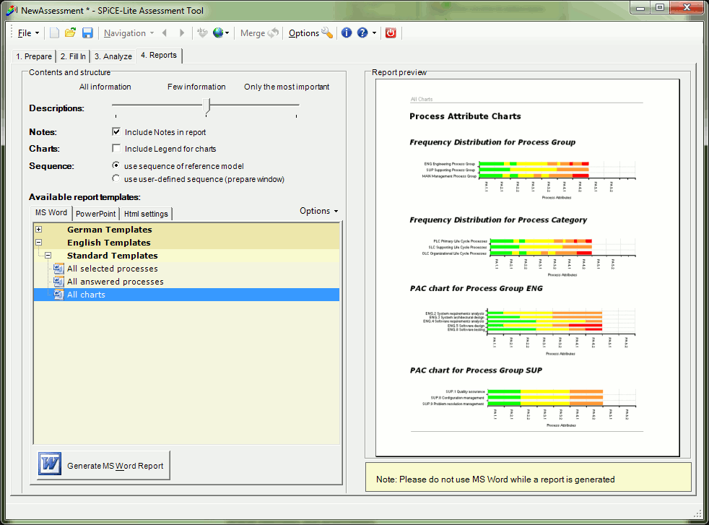Click the Word icon beside All selected processes
Viewport: 709px width, 525px height.
point(58,269)
